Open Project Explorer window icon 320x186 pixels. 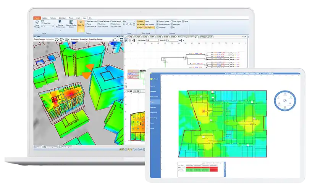coord(157,22)
